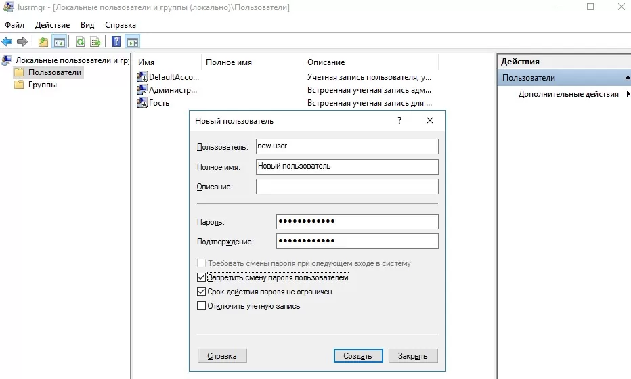Click the Закрыть button
The height and width of the screenshot is (379, 631).
(x=413, y=356)
